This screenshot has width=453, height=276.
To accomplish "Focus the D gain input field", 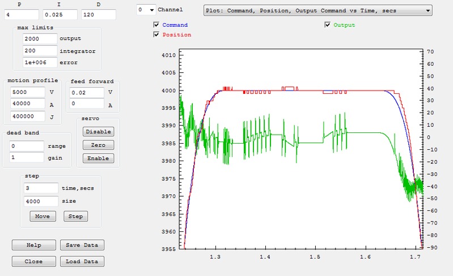I will [x=98, y=14].
